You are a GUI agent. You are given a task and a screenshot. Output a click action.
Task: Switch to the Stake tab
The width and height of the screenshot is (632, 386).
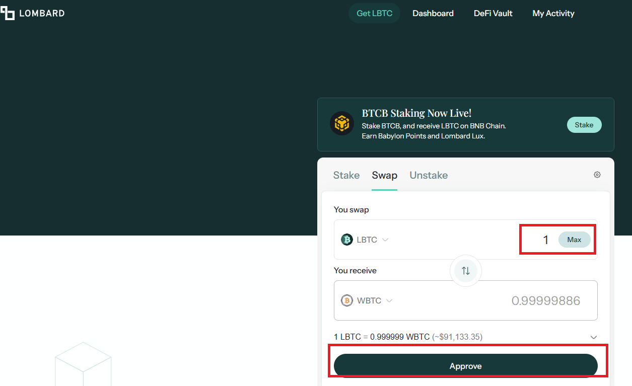346,175
